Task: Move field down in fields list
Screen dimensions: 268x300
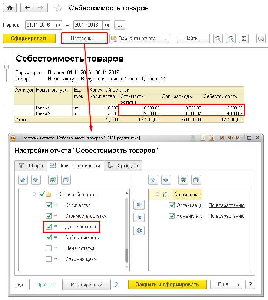Action: coord(36,180)
